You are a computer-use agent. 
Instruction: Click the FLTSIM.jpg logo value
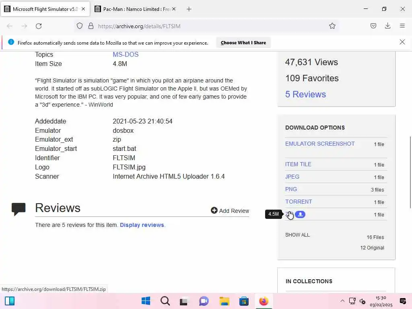[x=129, y=167]
